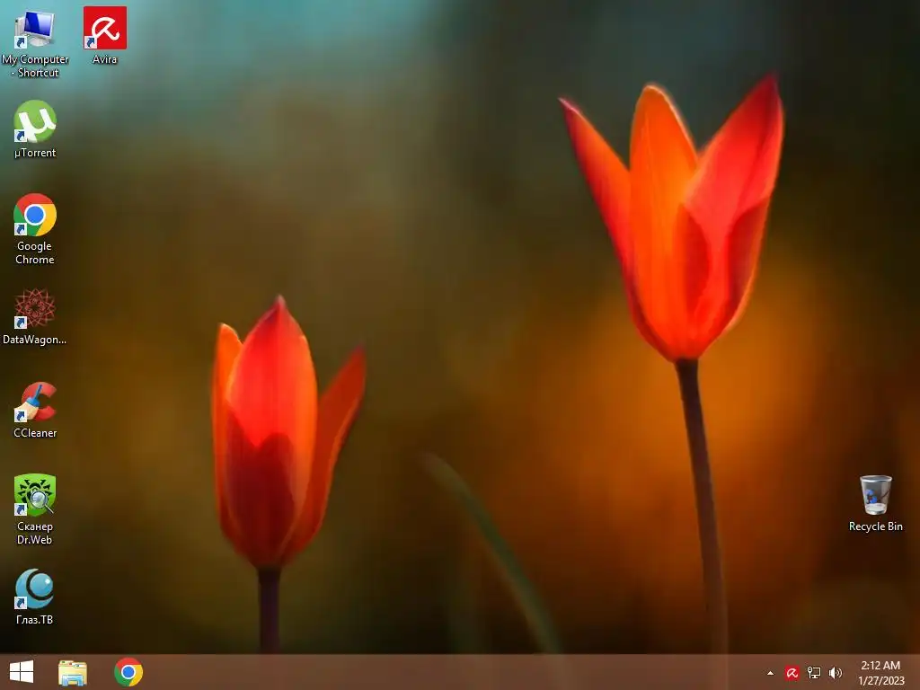Image resolution: width=920 pixels, height=690 pixels.
Task: Open File Explorer from the taskbar
Action: click(73, 672)
